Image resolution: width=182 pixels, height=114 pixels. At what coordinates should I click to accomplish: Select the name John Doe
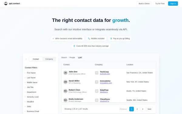[73, 72]
